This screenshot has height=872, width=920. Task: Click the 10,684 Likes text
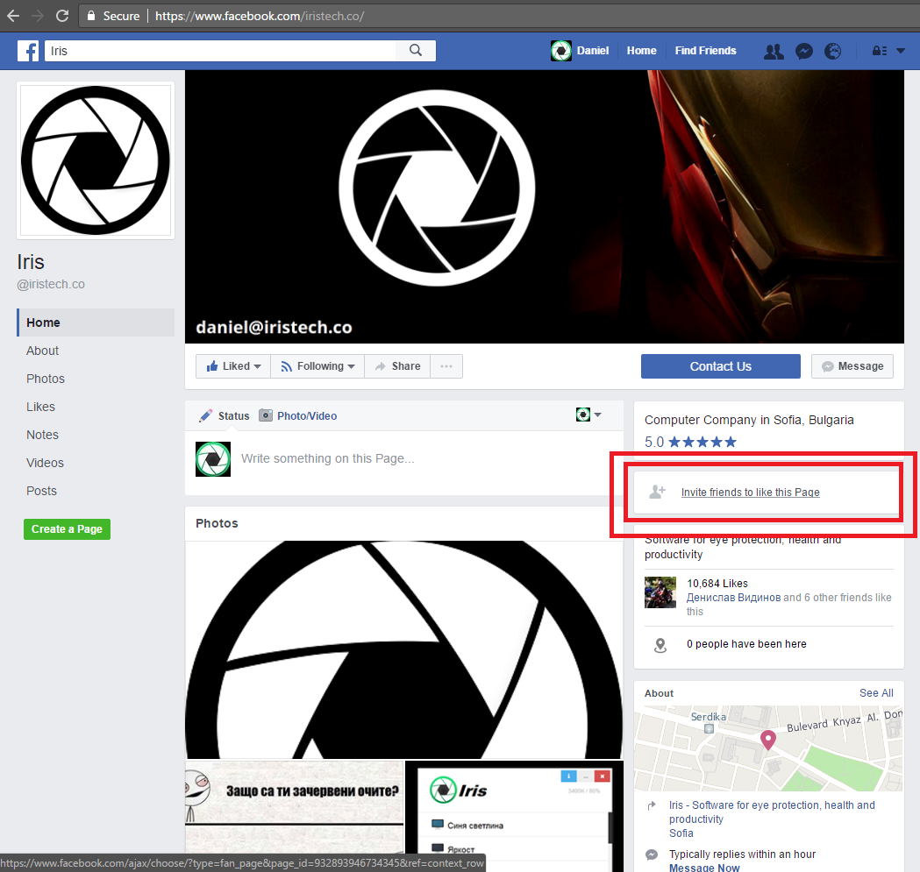tap(717, 584)
